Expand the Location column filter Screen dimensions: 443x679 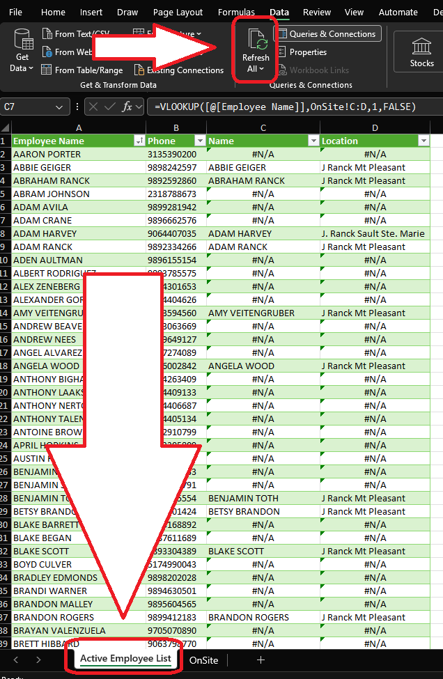coord(423,141)
